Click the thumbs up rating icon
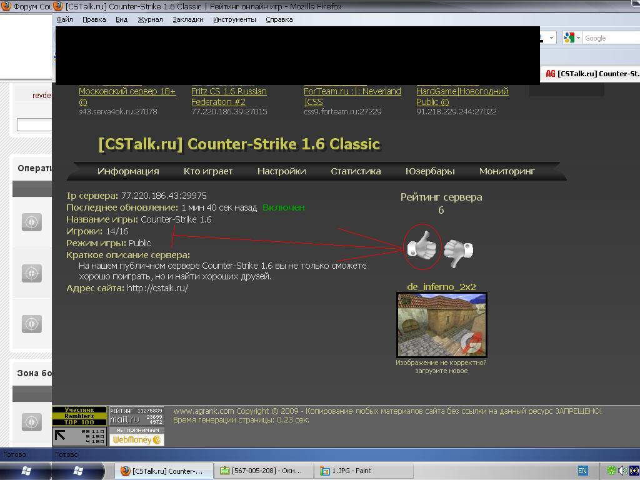 click(x=422, y=246)
